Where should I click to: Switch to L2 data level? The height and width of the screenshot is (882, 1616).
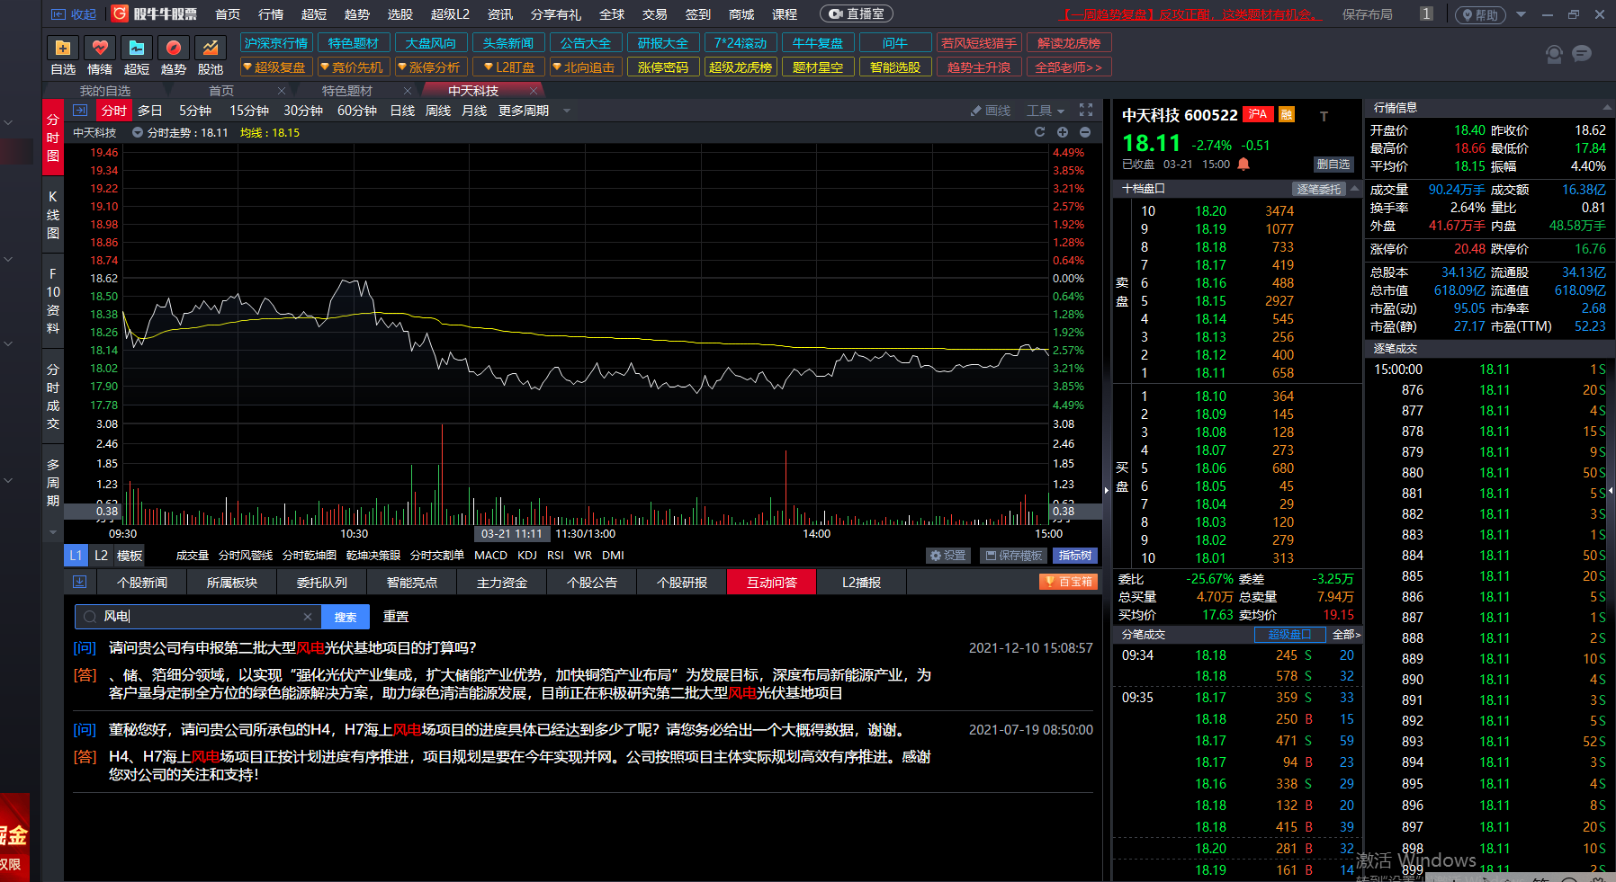tap(101, 556)
